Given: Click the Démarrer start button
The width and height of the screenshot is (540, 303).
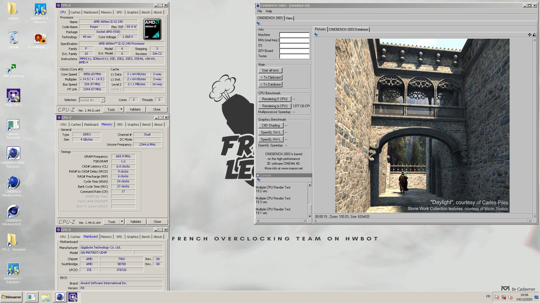Looking at the screenshot, I should (x=11, y=297).
